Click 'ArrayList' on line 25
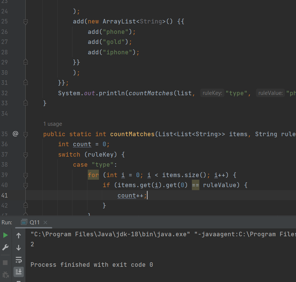Viewport: 296px width, 282px height. click(x=119, y=21)
